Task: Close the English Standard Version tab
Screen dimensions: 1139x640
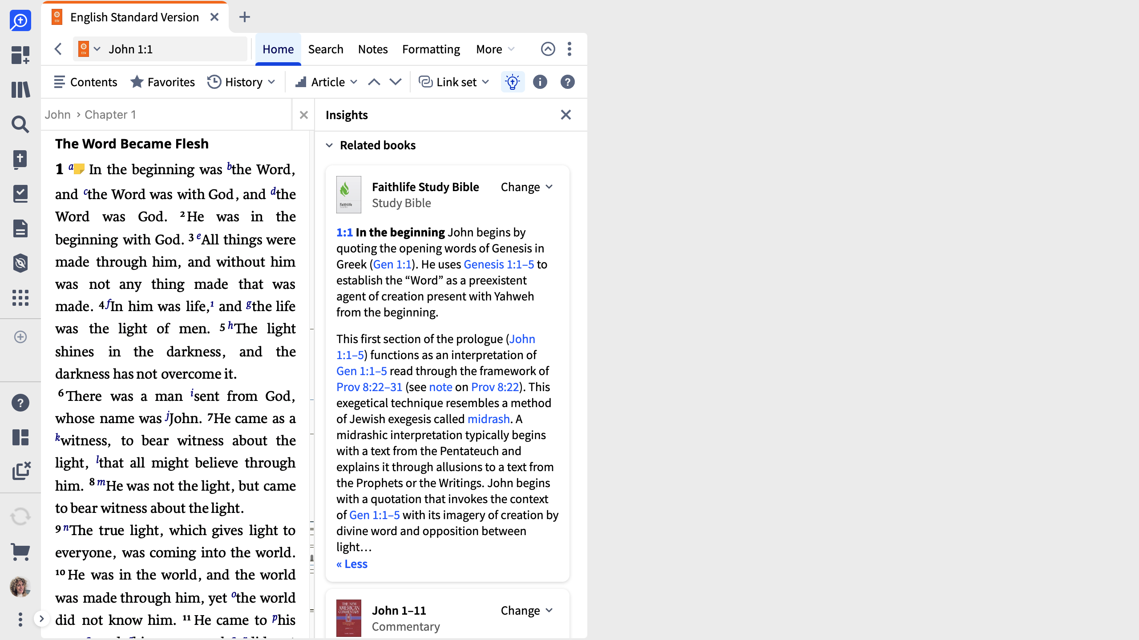Action: click(x=214, y=17)
